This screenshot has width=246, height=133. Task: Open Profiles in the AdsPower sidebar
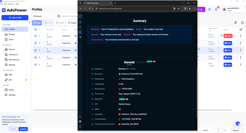(x=15, y=29)
